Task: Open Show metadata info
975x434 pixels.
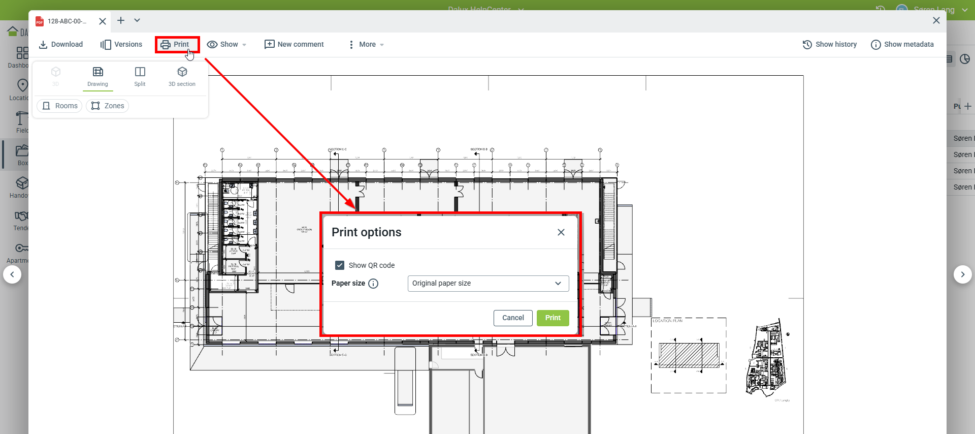Action: point(902,45)
